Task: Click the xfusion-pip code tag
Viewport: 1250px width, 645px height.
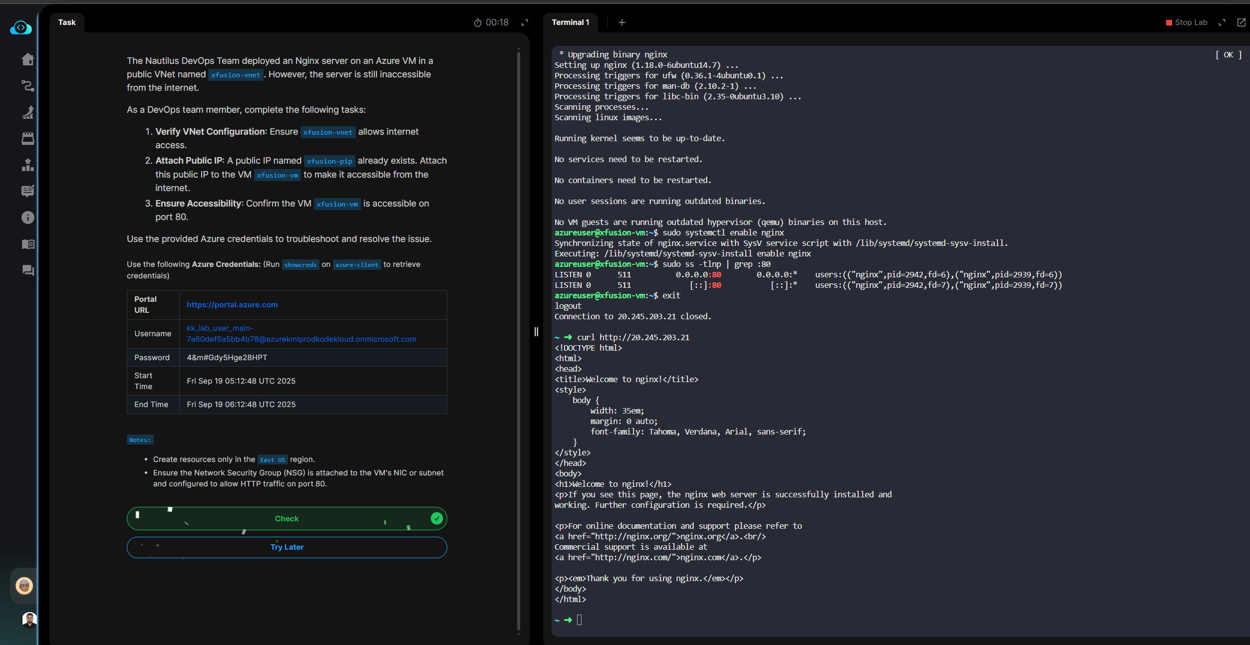Action: tap(329, 161)
